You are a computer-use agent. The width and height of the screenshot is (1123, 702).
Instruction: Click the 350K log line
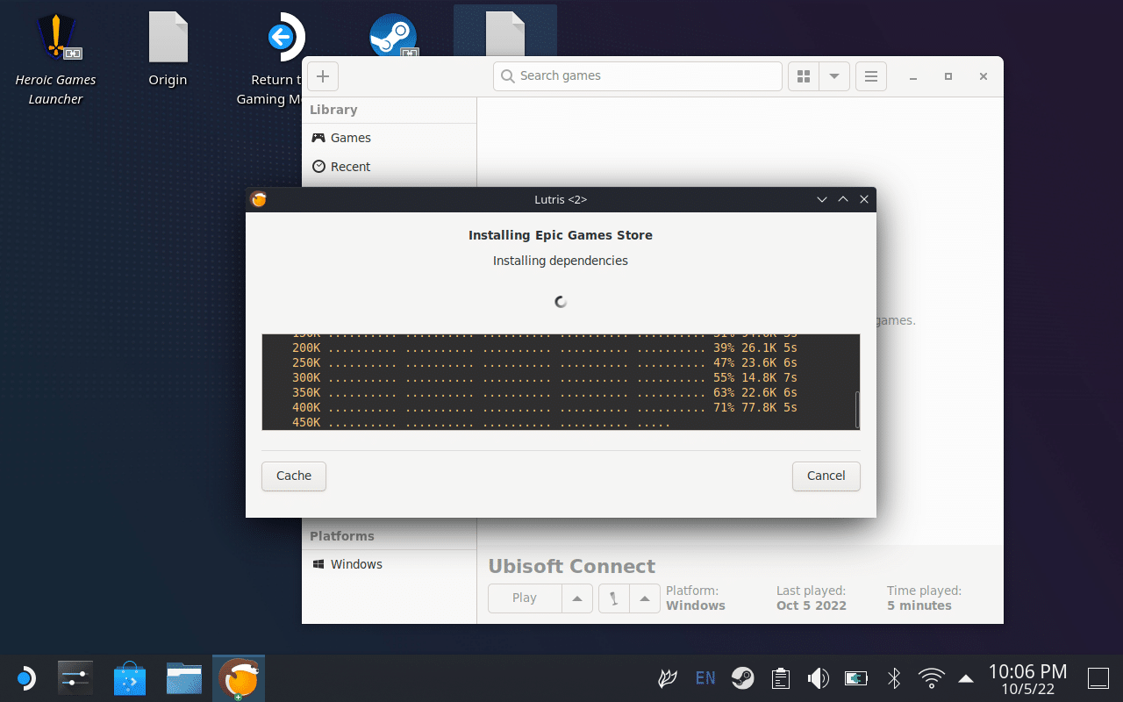click(545, 392)
